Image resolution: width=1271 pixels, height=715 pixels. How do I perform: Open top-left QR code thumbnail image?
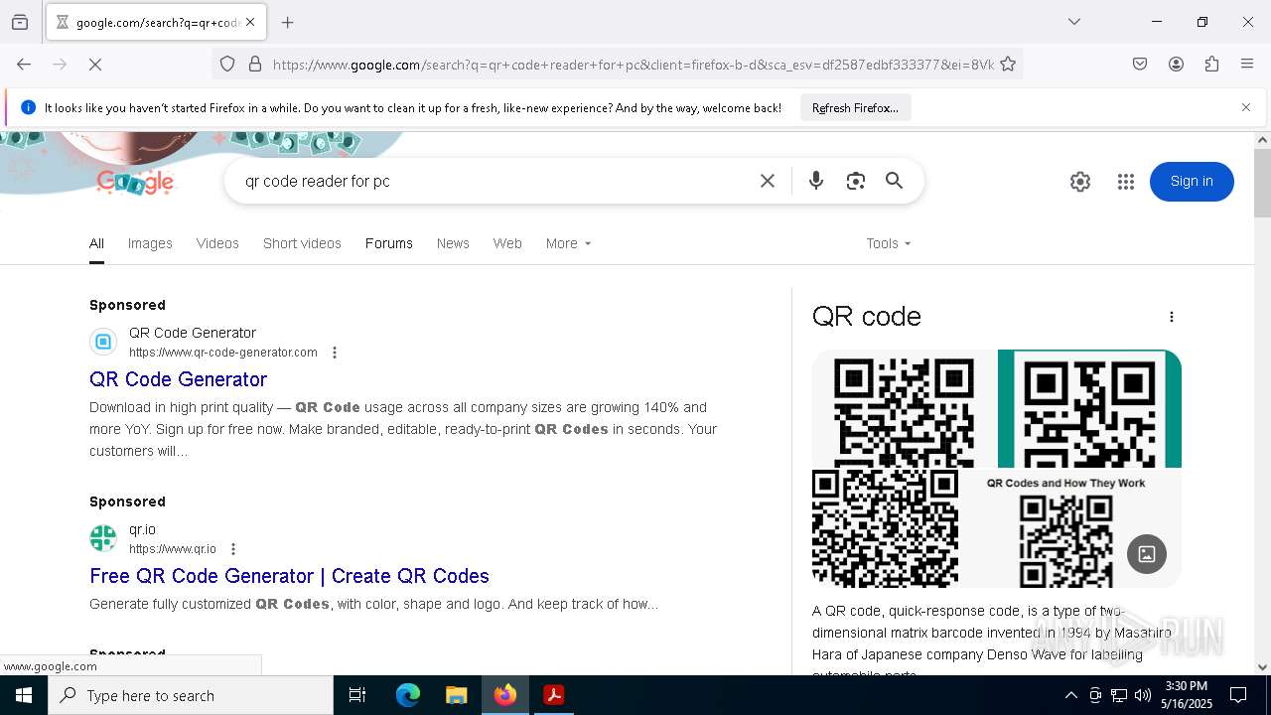[904, 408]
